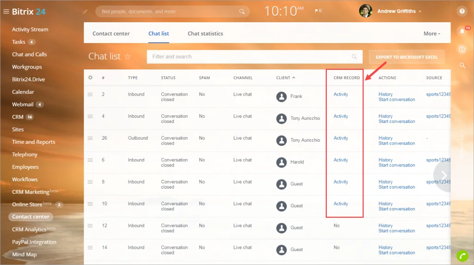Open sports12345 source for Frank row
474x265 pixels.
coord(438,94)
